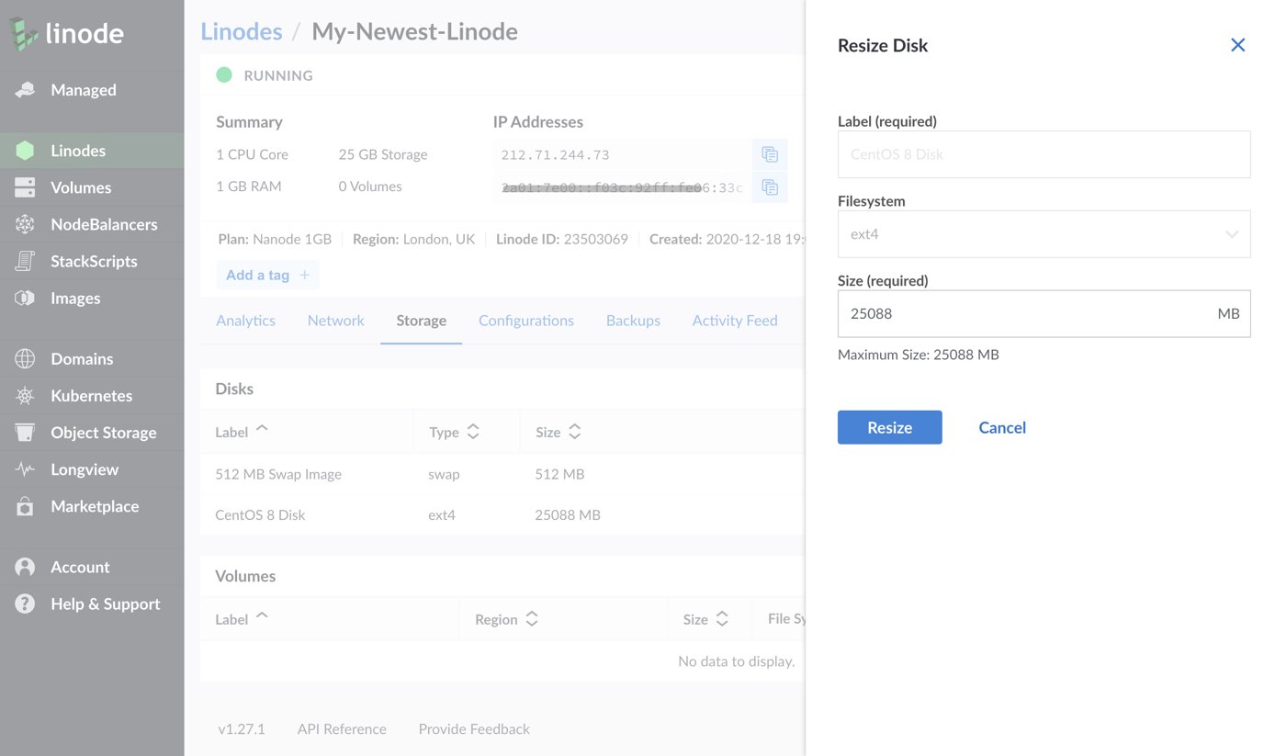Click the 25088 MB size cell
The height and width of the screenshot is (756, 1275).
[x=568, y=514]
